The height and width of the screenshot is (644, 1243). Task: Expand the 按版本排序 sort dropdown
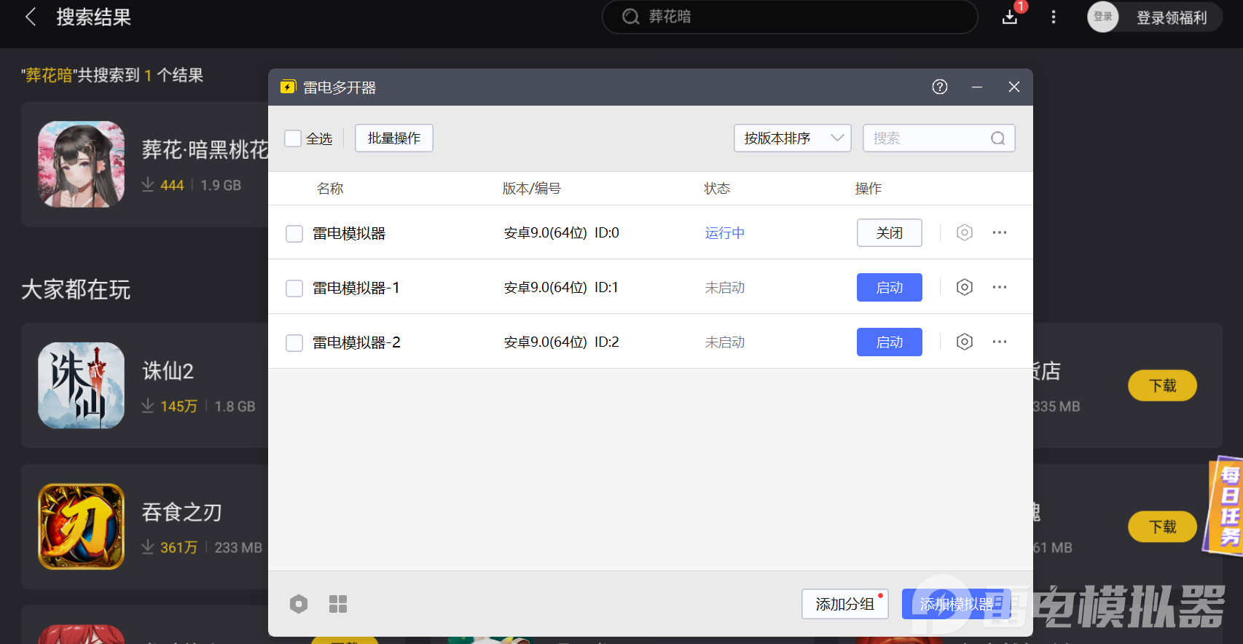tap(792, 138)
